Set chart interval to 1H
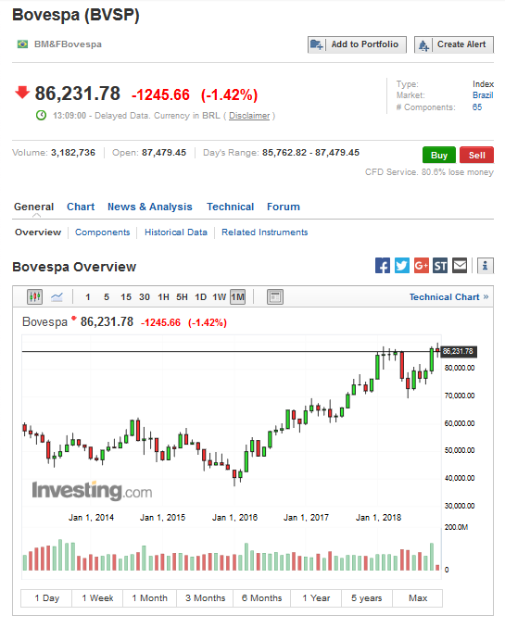 click(x=163, y=297)
